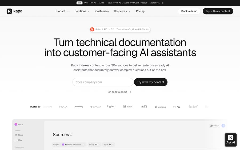Open the Type All dropdown
This screenshot has height=150, width=240.
(x=109, y=144)
